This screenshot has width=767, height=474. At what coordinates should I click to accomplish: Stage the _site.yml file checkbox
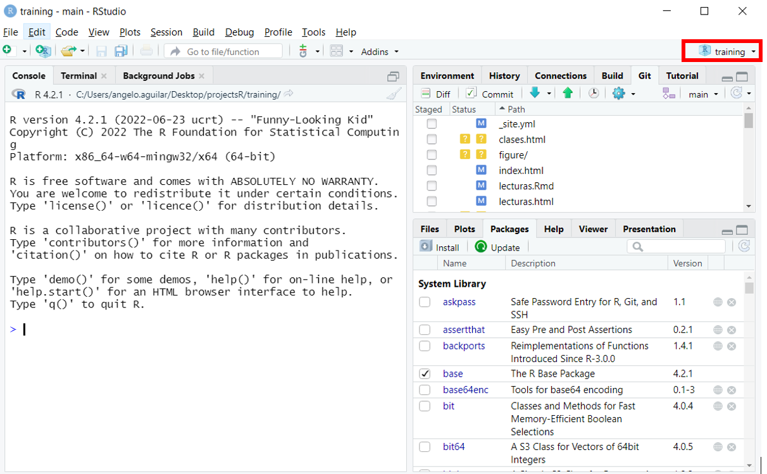[x=432, y=124]
